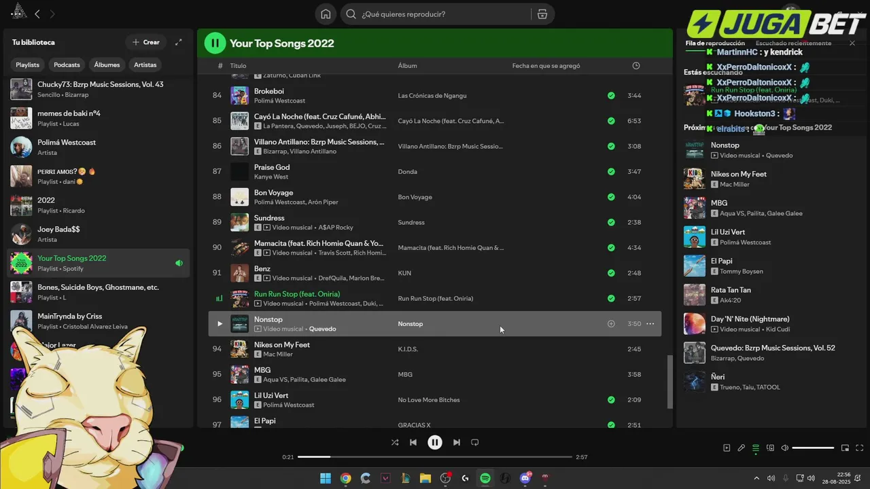Image resolution: width=870 pixels, height=489 pixels.
Task: Toggle the saved checkmark for Villano Antillano
Action: coord(611,146)
